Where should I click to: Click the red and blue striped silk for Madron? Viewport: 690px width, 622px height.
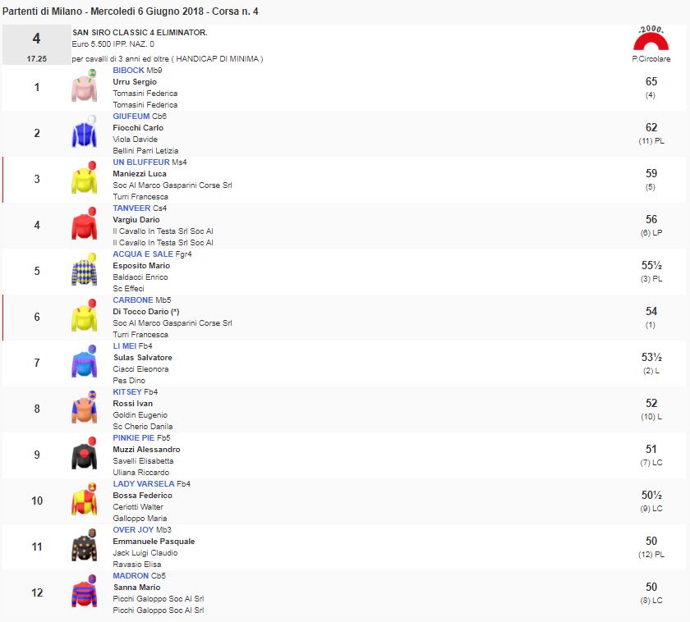tap(84, 592)
